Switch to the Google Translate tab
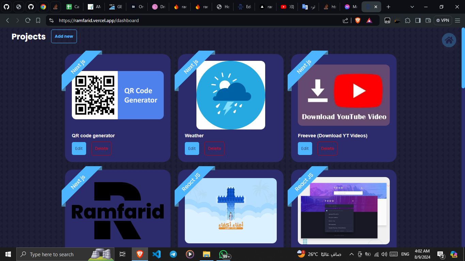This screenshot has width=465, height=261. (308, 7)
